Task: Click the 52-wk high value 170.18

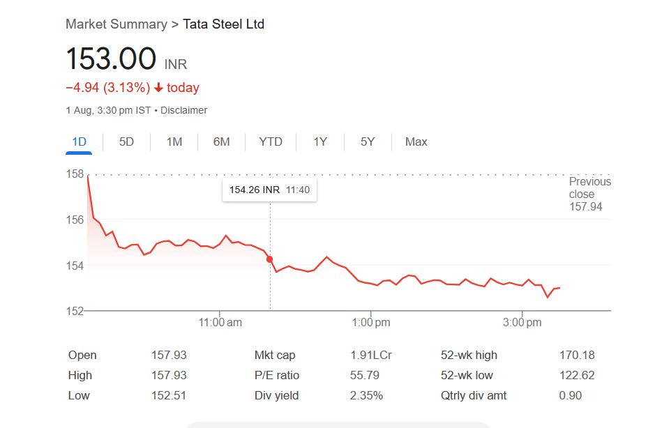Action: (x=577, y=355)
